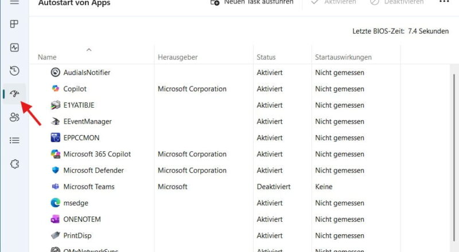Click the Aktivieren button
This screenshot has height=252, width=459.
[333, 2]
